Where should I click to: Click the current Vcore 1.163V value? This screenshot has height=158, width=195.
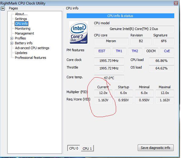tap(103, 100)
